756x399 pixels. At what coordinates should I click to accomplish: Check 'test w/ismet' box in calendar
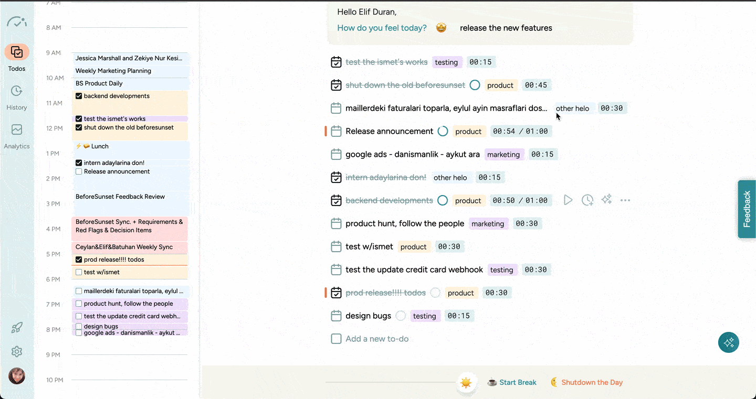[79, 272]
